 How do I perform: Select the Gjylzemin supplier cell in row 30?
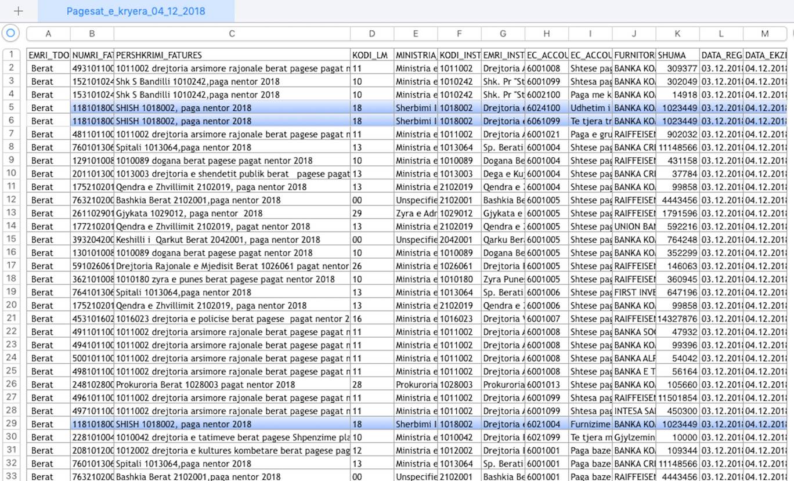pyautogui.click(x=634, y=437)
